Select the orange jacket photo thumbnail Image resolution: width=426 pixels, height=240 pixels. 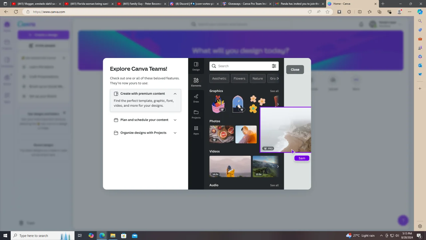click(x=246, y=134)
